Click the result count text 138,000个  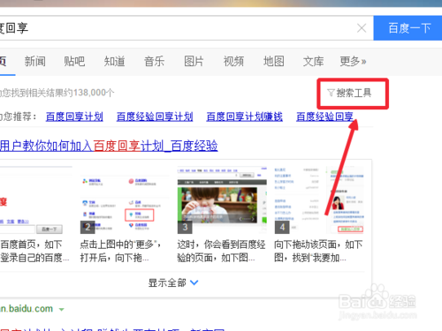94,93
